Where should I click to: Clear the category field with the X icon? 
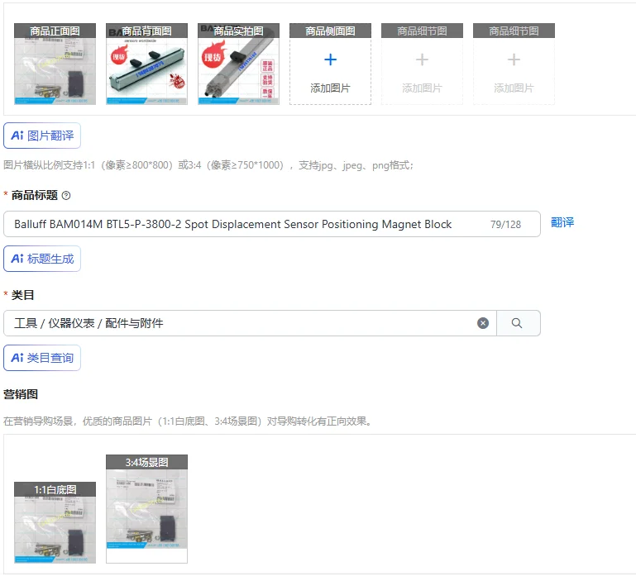pyautogui.click(x=483, y=323)
